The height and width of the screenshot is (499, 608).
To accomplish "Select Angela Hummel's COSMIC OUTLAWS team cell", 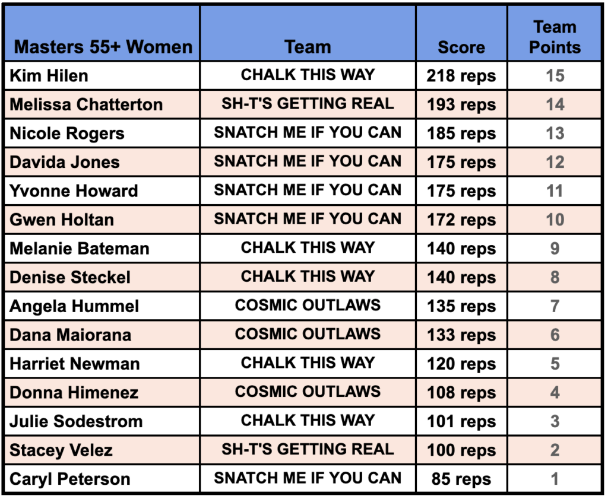I will click(x=308, y=306).
